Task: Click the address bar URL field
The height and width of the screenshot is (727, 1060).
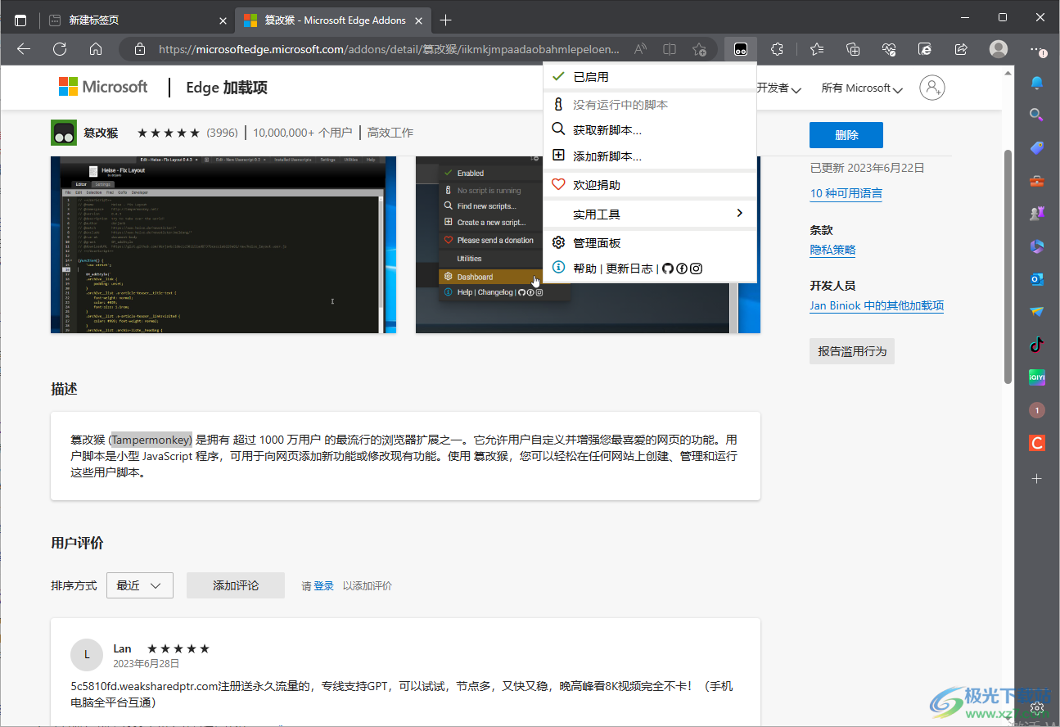Action: click(x=389, y=49)
